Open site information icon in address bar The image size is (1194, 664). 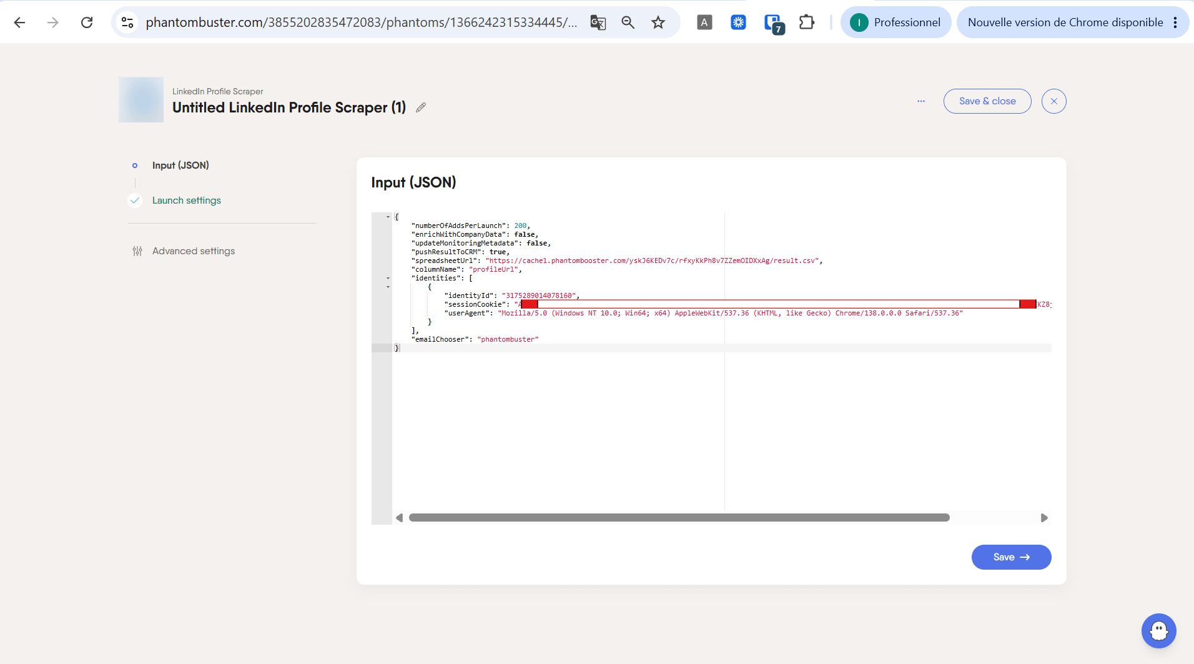(x=127, y=22)
